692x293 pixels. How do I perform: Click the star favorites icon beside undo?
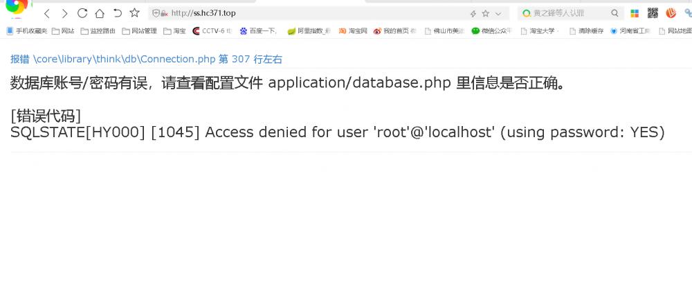pyautogui.click(x=135, y=13)
